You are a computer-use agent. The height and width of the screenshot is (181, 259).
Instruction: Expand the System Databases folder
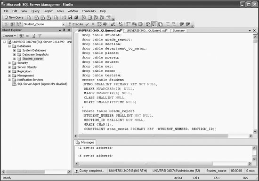pos(15,50)
